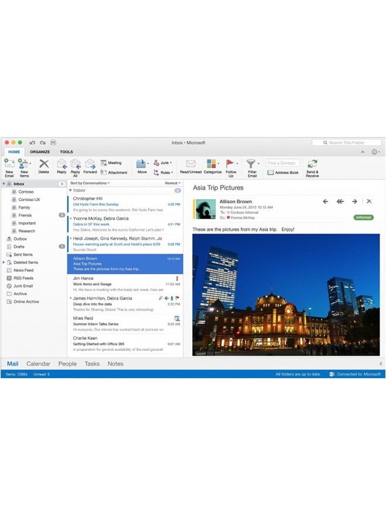Delete the selected message
The height and width of the screenshot is (527, 386).
click(44, 166)
